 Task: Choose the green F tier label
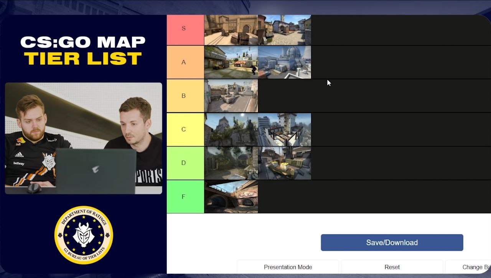point(185,197)
